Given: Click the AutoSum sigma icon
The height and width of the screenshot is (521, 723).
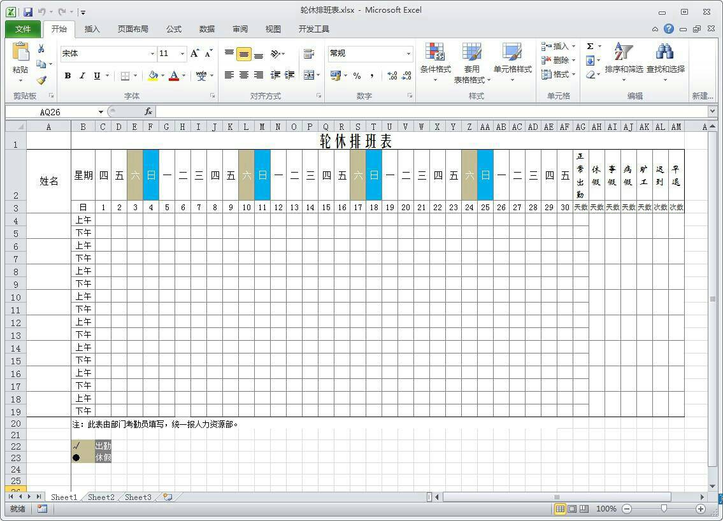Looking at the screenshot, I should pyautogui.click(x=591, y=46).
